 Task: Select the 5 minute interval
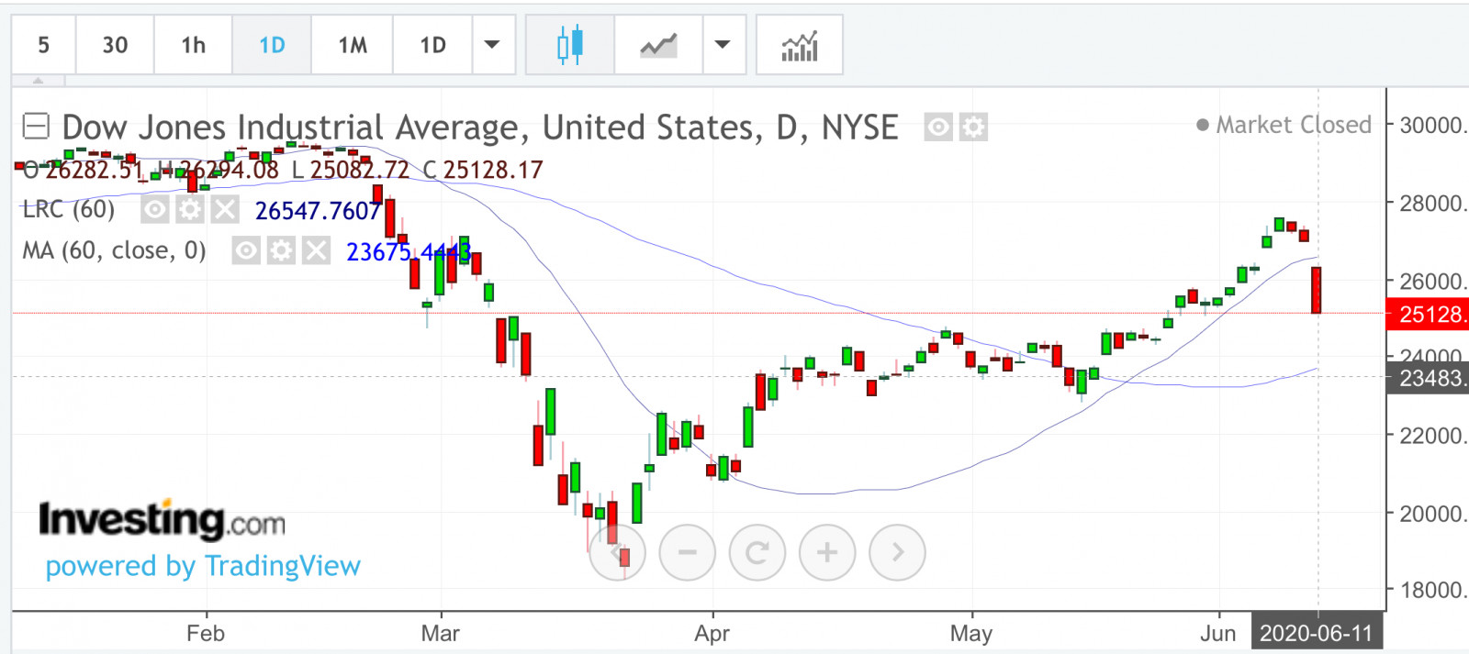[43, 44]
